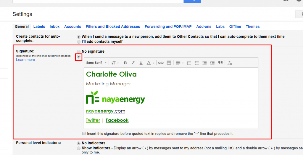
Task: Expand the text color dropdown arrow
Action: click(154, 63)
